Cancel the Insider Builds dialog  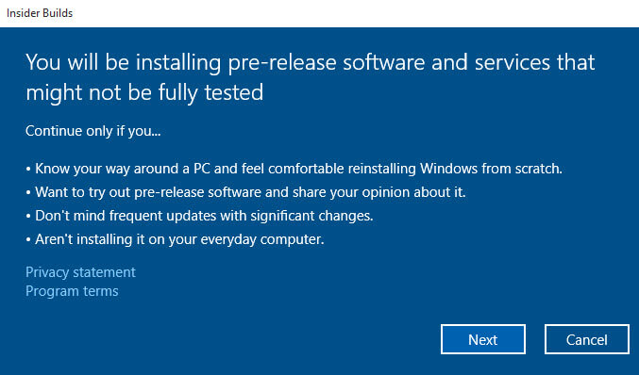(x=587, y=339)
